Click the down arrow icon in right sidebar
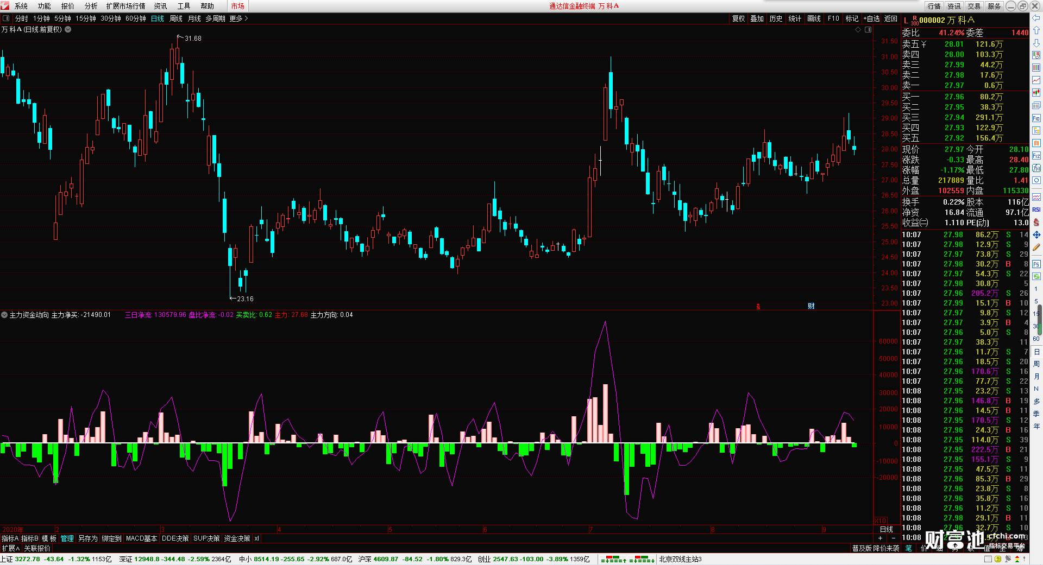 pos(1036,43)
